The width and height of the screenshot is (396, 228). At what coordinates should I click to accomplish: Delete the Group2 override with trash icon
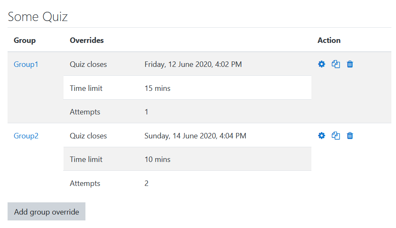click(350, 135)
